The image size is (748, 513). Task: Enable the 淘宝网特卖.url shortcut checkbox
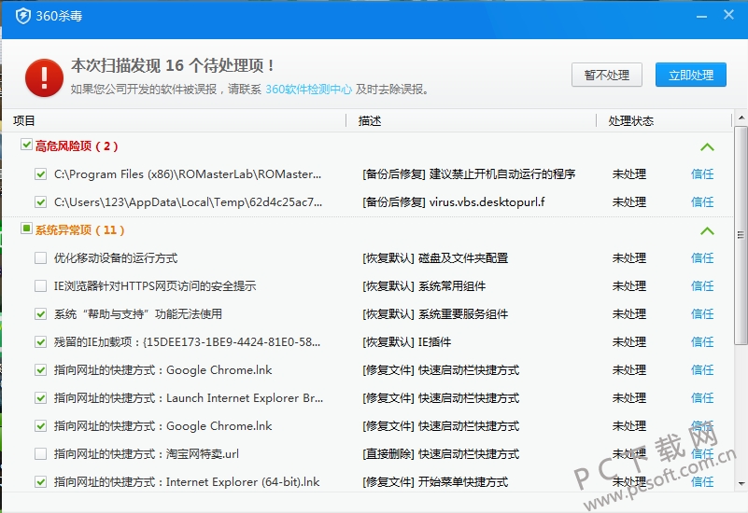[40, 454]
